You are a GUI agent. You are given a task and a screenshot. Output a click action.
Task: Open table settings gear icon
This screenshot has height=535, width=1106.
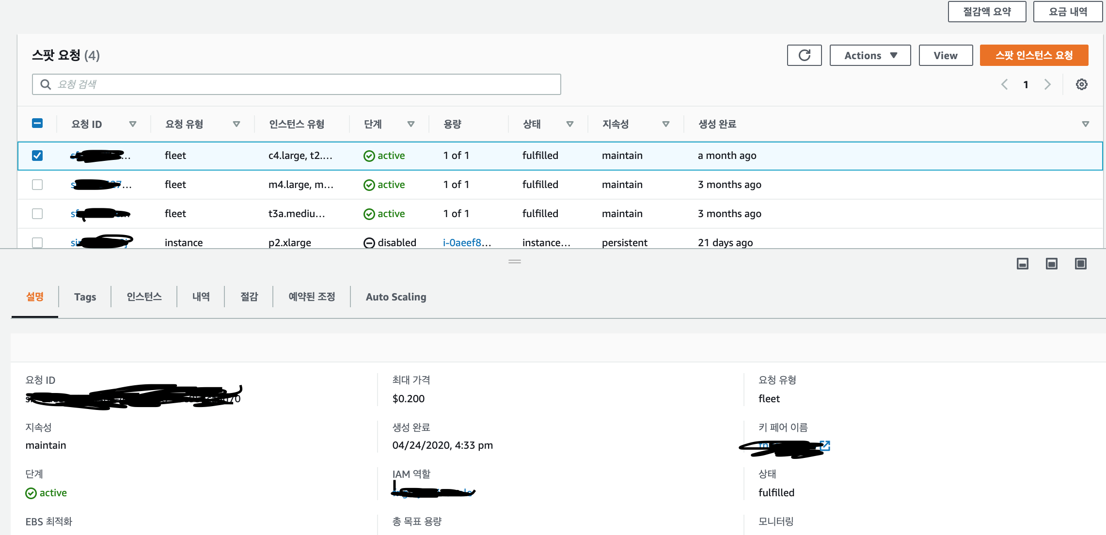click(1081, 84)
